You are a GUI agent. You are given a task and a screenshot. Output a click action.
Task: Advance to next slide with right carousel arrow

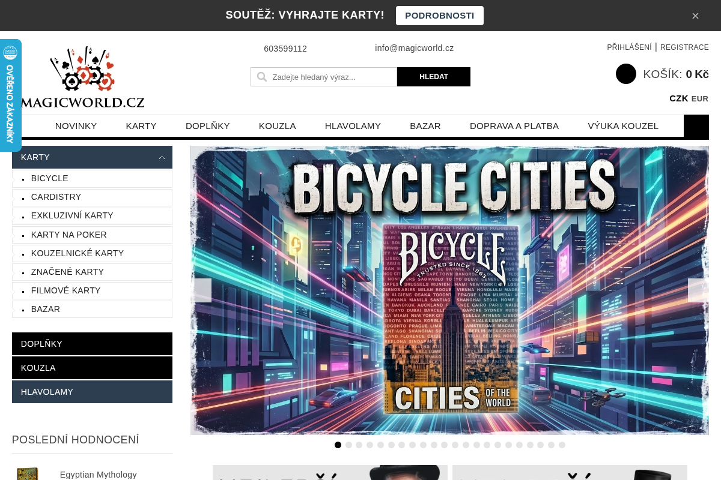click(x=698, y=290)
